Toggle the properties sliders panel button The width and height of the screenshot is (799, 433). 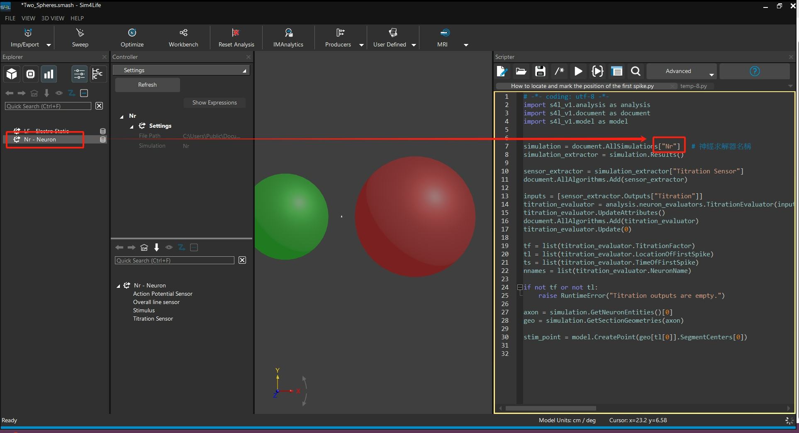79,74
